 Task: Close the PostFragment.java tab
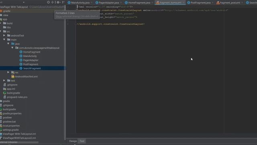point(212,3)
